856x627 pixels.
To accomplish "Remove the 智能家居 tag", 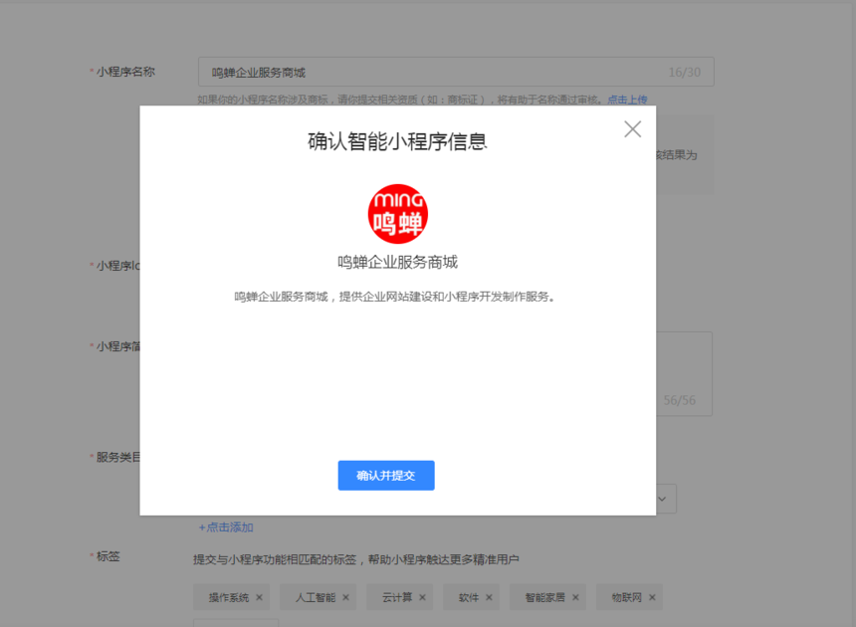I will [x=575, y=597].
